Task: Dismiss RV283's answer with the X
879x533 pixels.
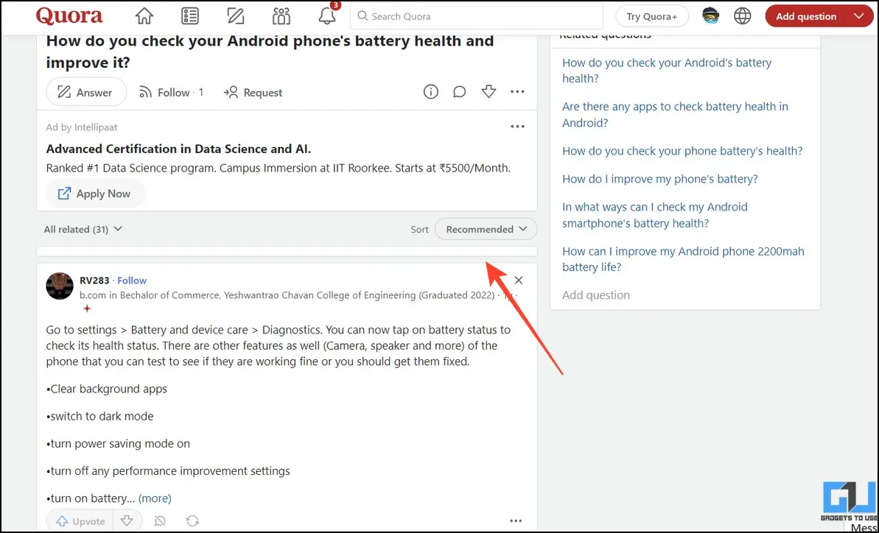Action: pos(519,280)
